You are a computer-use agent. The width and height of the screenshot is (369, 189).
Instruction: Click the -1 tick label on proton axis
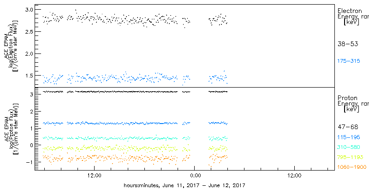(29, 162)
